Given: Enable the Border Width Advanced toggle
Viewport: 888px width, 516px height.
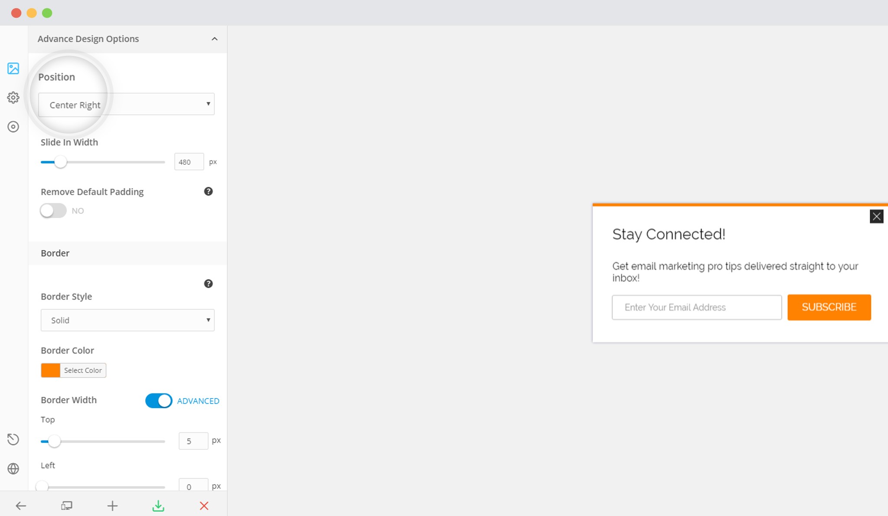Looking at the screenshot, I should click(158, 401).
